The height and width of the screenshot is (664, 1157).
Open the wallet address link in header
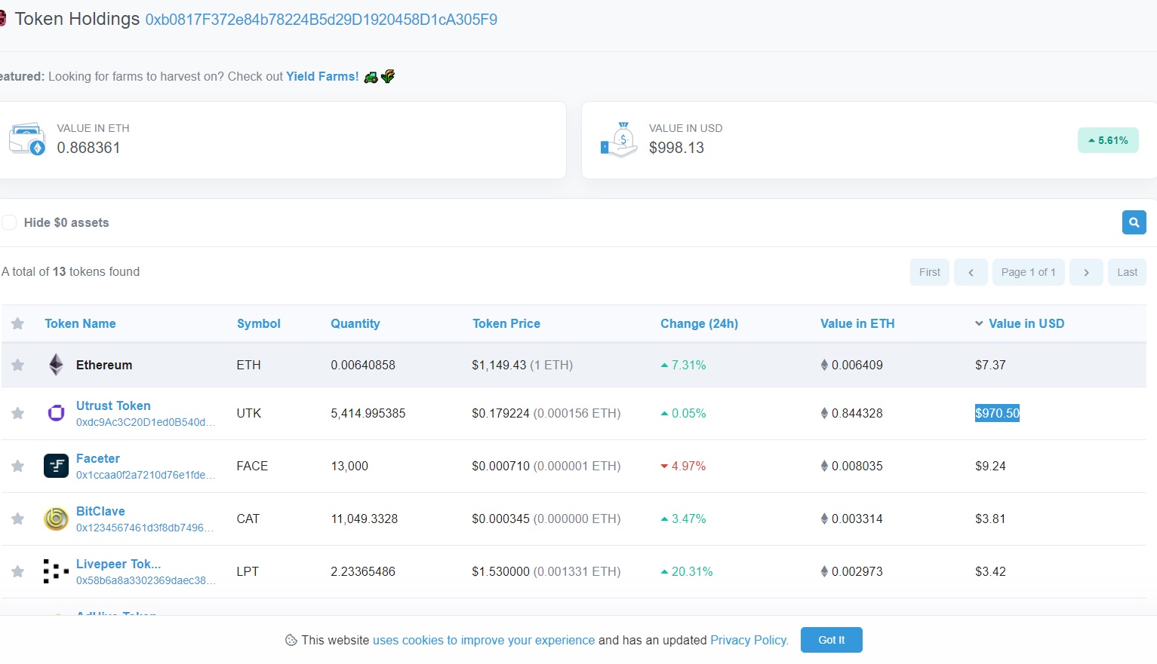[322, 20]
